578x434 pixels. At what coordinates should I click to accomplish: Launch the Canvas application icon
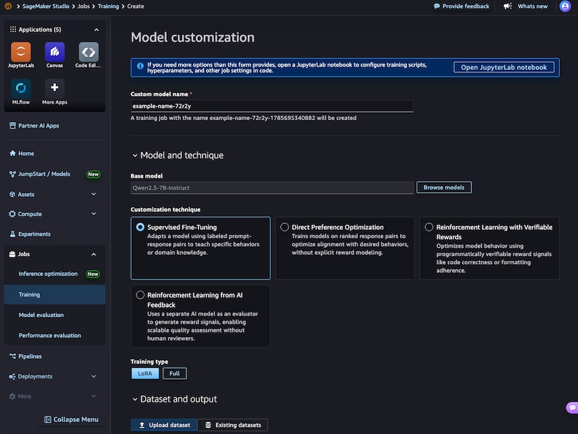pos(55,52)
